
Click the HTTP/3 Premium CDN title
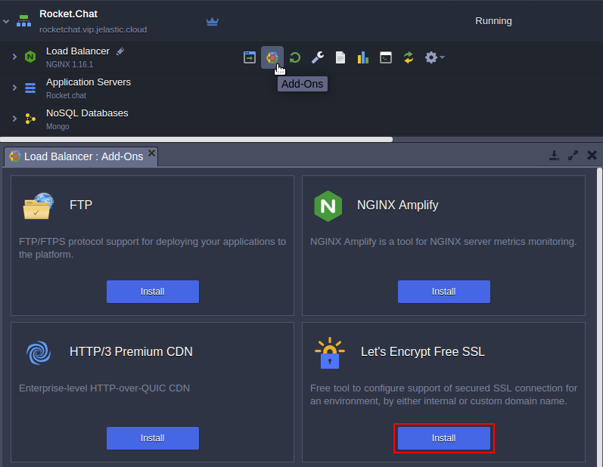131,352
